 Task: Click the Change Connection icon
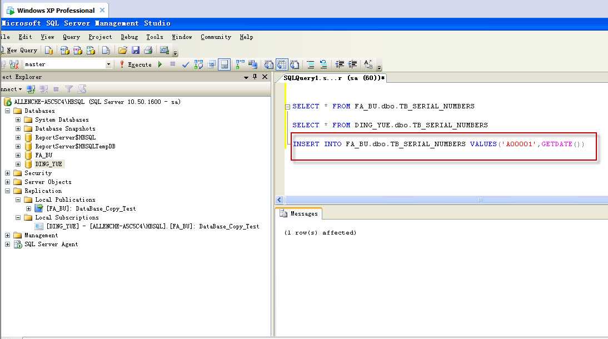coord(14,64)
